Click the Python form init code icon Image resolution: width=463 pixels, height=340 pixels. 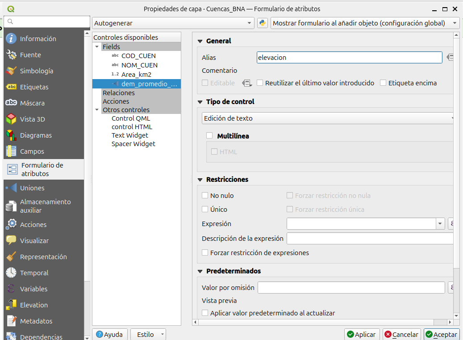point(262,23)
